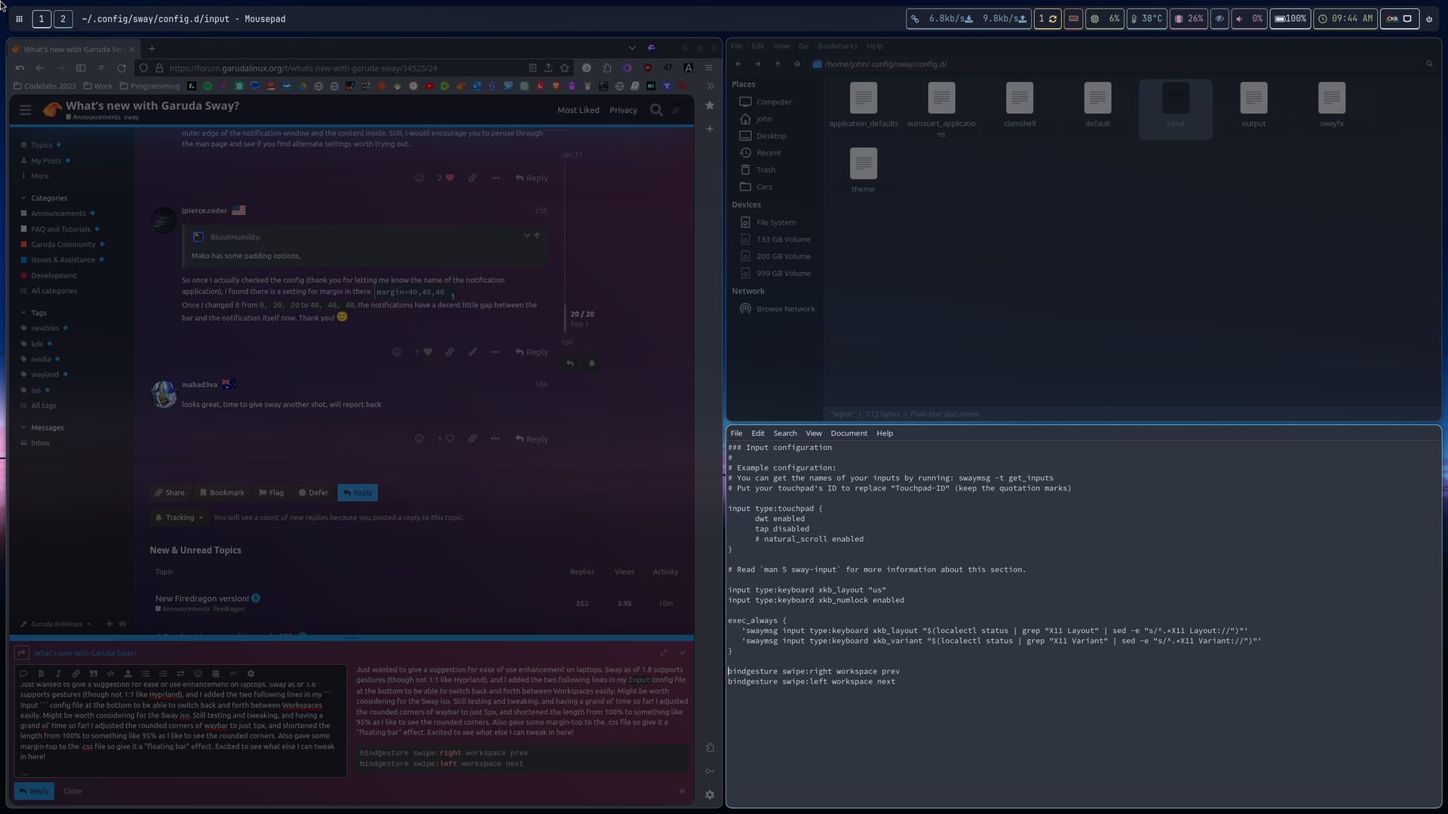Go back in the browser history
This screenshot has height=814, width=1448.
pos(40,68)
